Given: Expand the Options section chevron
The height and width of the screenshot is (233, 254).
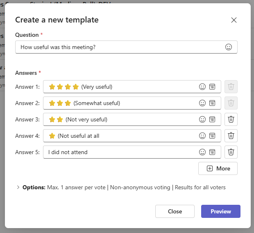Looking at the screenshot, I should 18,187.
